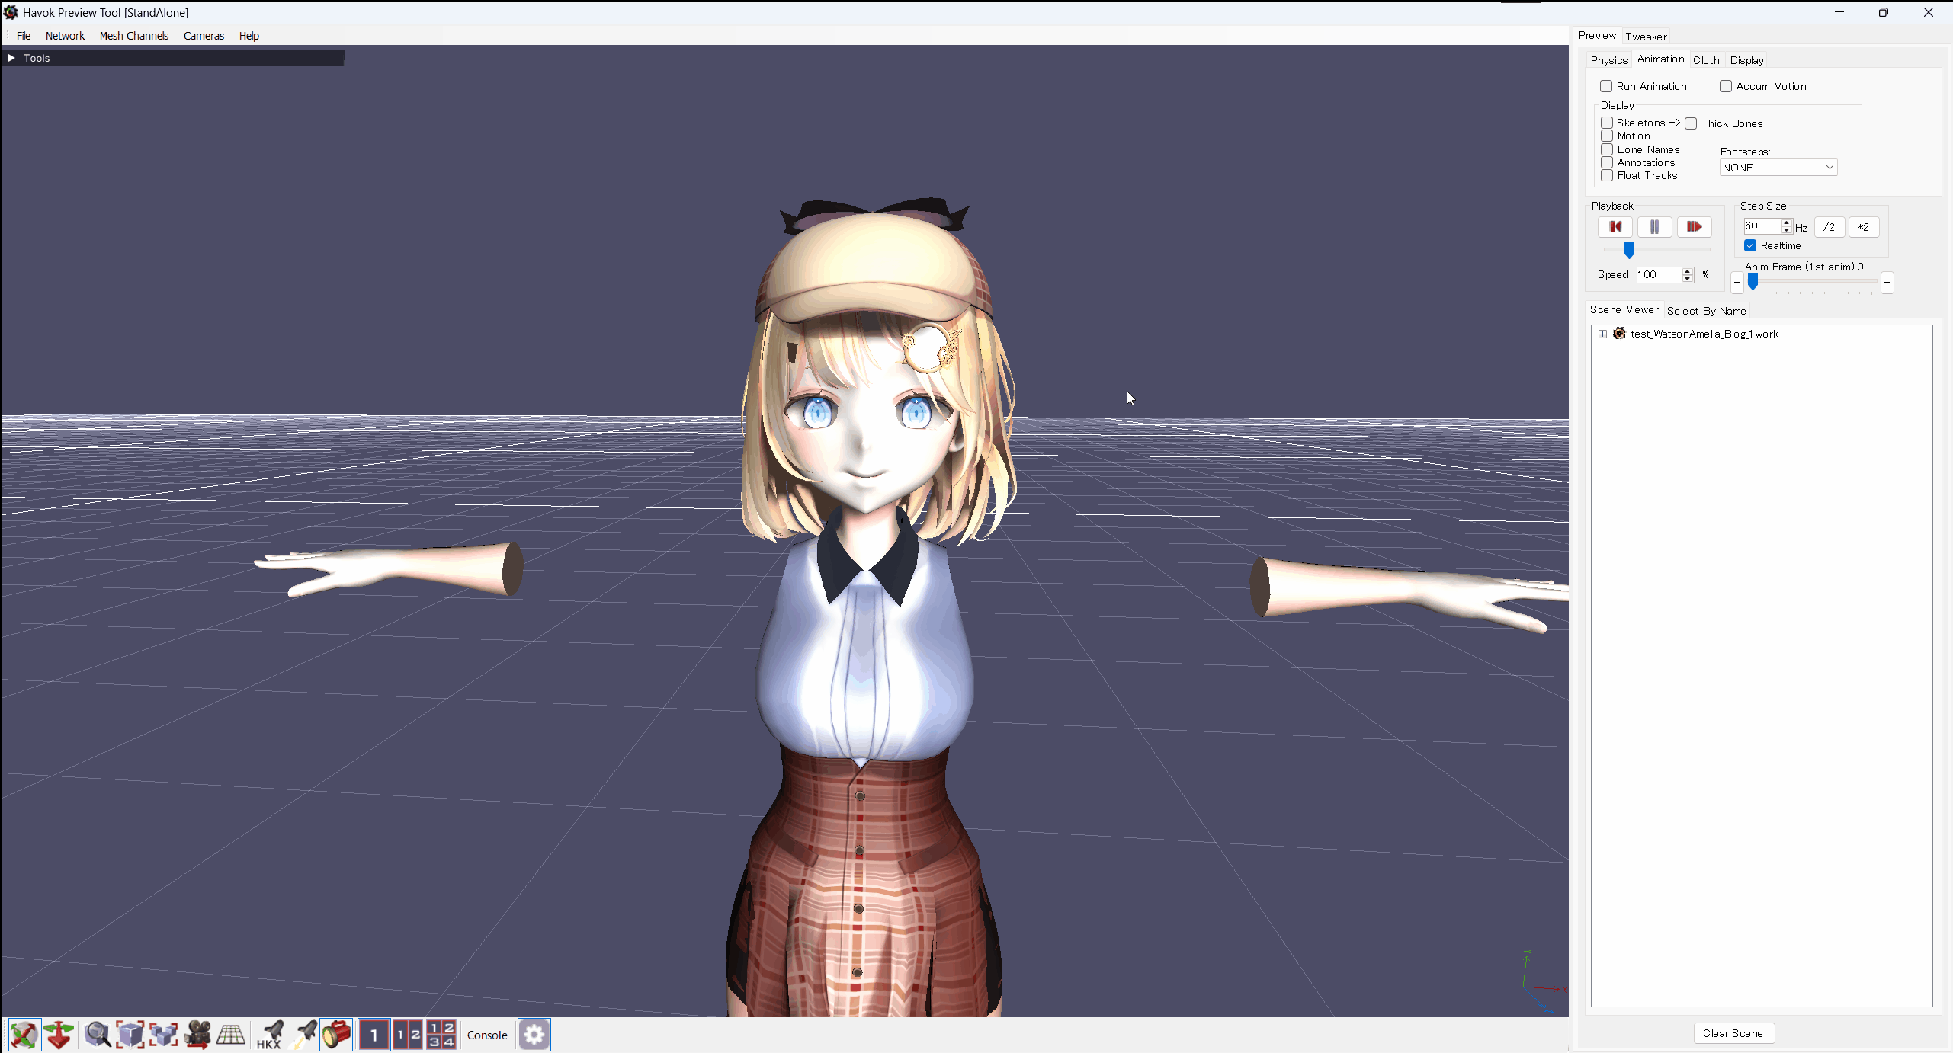Toggle the orbit axes navigation icon
Image resolution: width=1953 pixels, height=1053 pixels.
coord(24,1035)
